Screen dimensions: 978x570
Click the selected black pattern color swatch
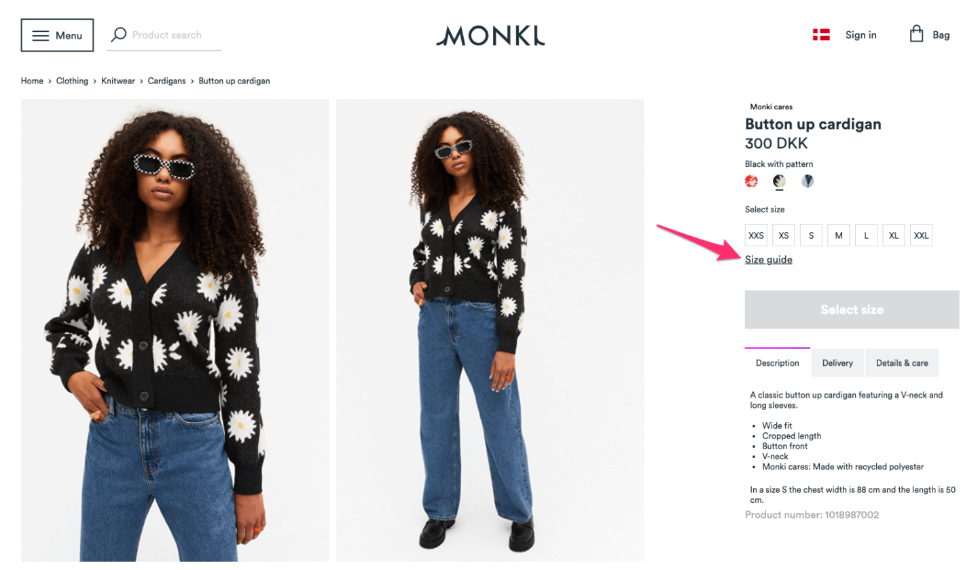(779, 181)
